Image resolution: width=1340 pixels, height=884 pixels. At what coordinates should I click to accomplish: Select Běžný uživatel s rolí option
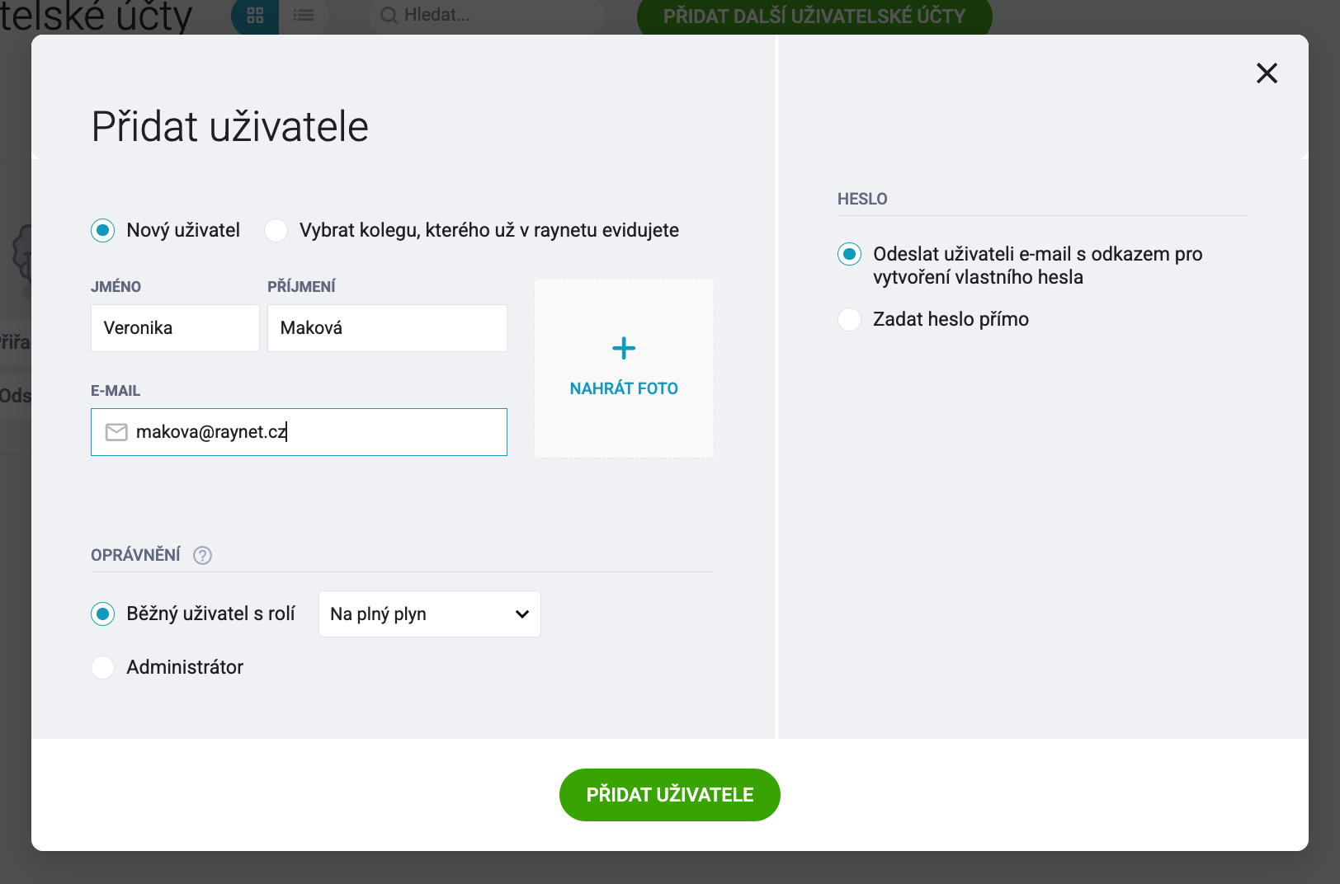102,614
